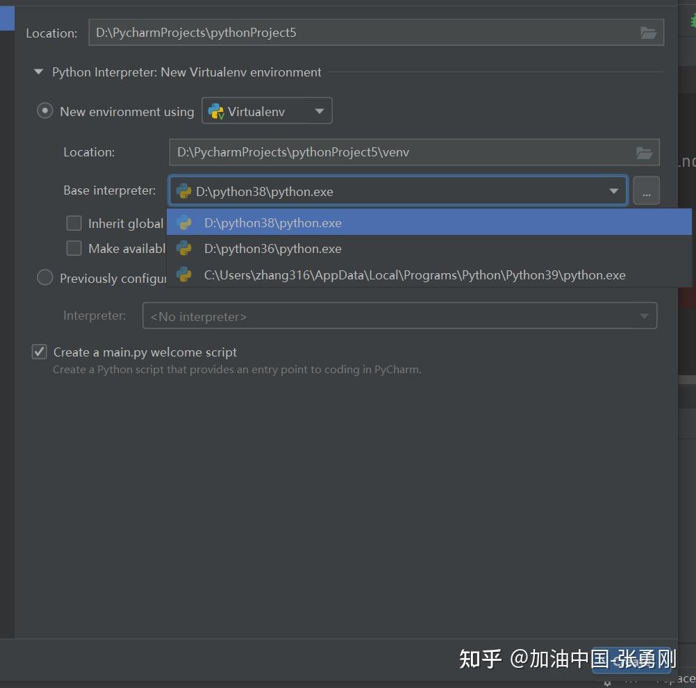Click the venv Location folder browse icon
This screenshot has height=688, width=696.
pos(644,153)
